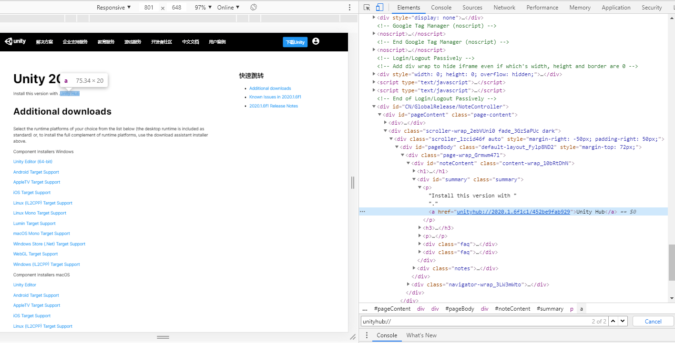Open console drawer three-dot menu

[x=366, y=335]
